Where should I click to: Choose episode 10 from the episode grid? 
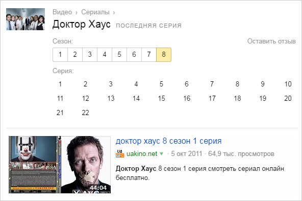(288, 84)
